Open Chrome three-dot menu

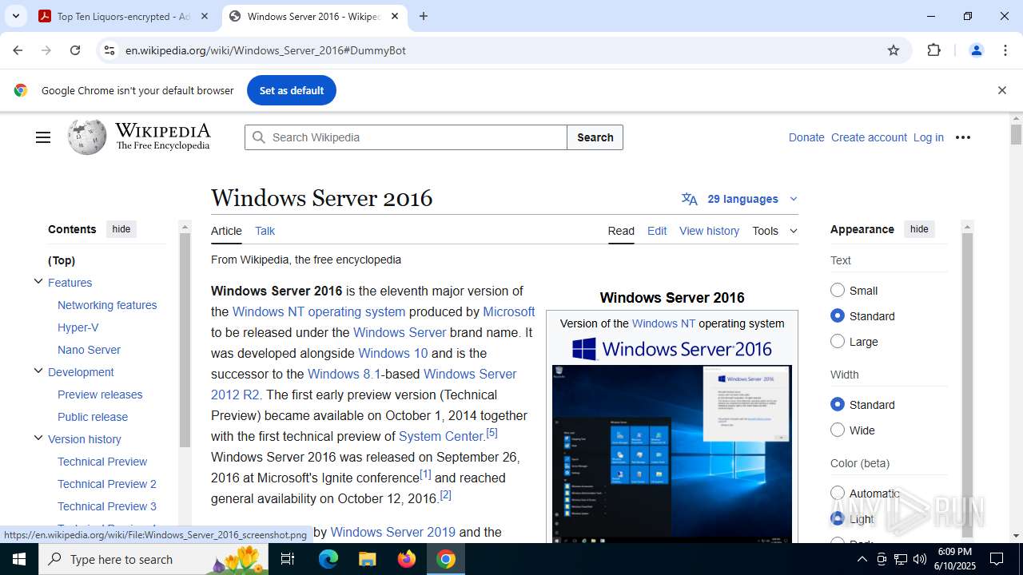tap(1005, 50)
